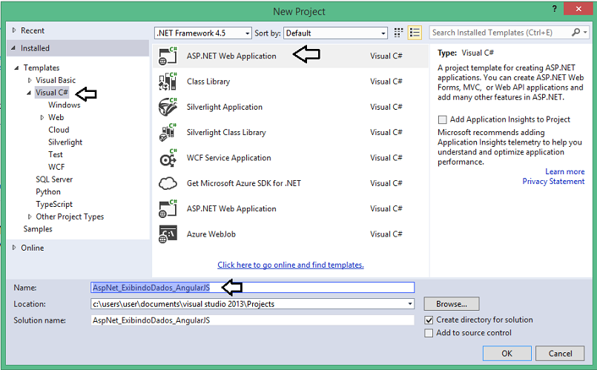This screenshot has height=370, width=597.
Task: Select the Samples node
Action: pos(38,229)
